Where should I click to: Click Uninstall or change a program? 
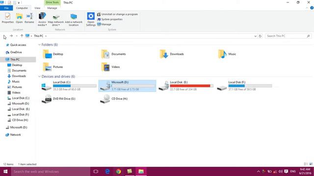(118, 14)
